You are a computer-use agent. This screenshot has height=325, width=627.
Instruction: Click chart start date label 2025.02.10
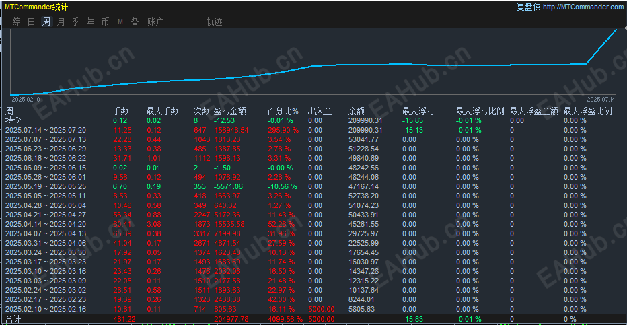click(26, 99)
